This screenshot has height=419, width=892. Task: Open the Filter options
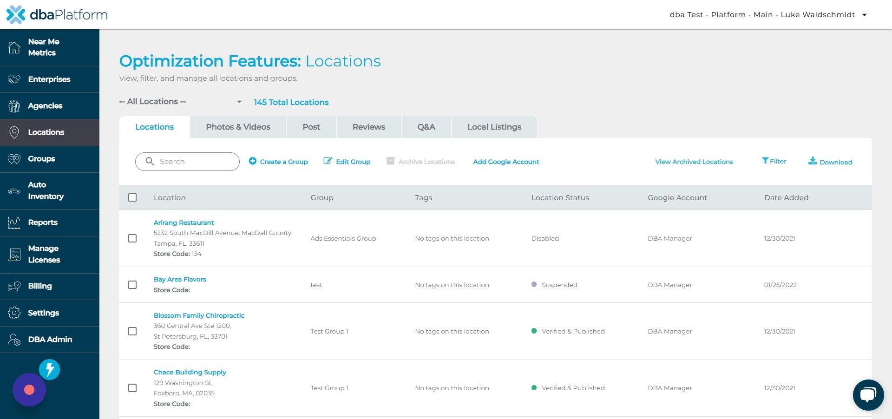tap(774, 161)
